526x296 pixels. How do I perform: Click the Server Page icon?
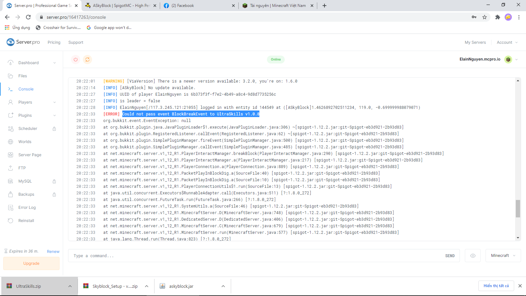click(x=11, y=155)
